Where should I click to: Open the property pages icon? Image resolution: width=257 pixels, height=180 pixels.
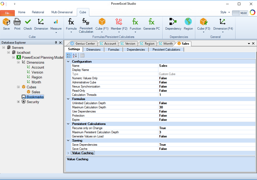pos(82,56)
